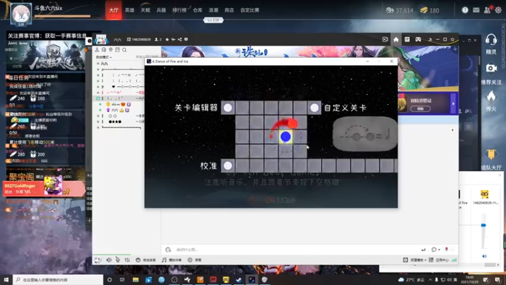Open the 应用中心 app center button

tap(439, 260)
